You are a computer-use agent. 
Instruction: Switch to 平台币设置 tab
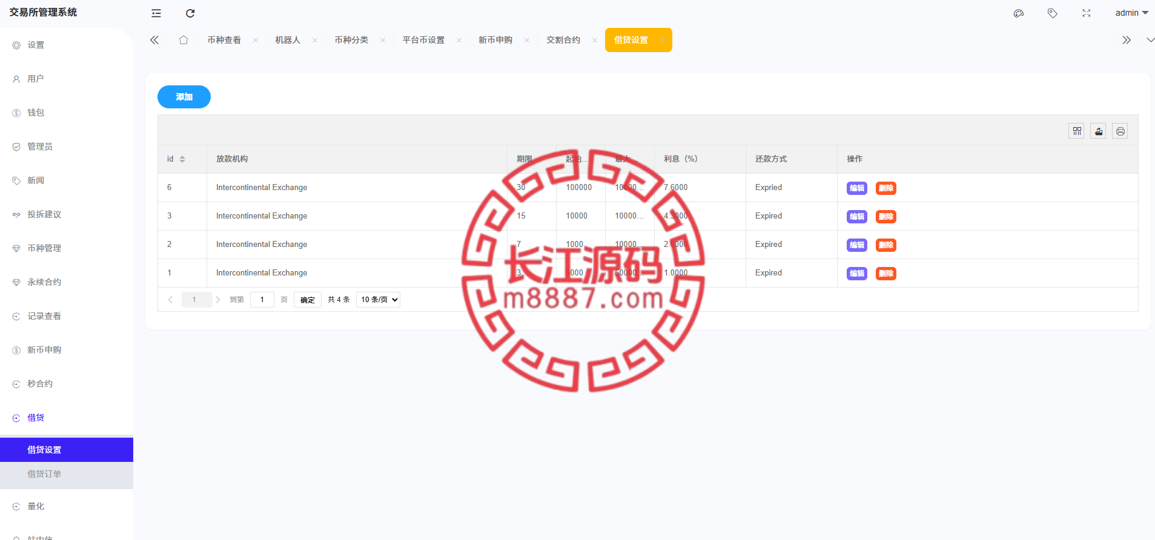coord(423,40)
